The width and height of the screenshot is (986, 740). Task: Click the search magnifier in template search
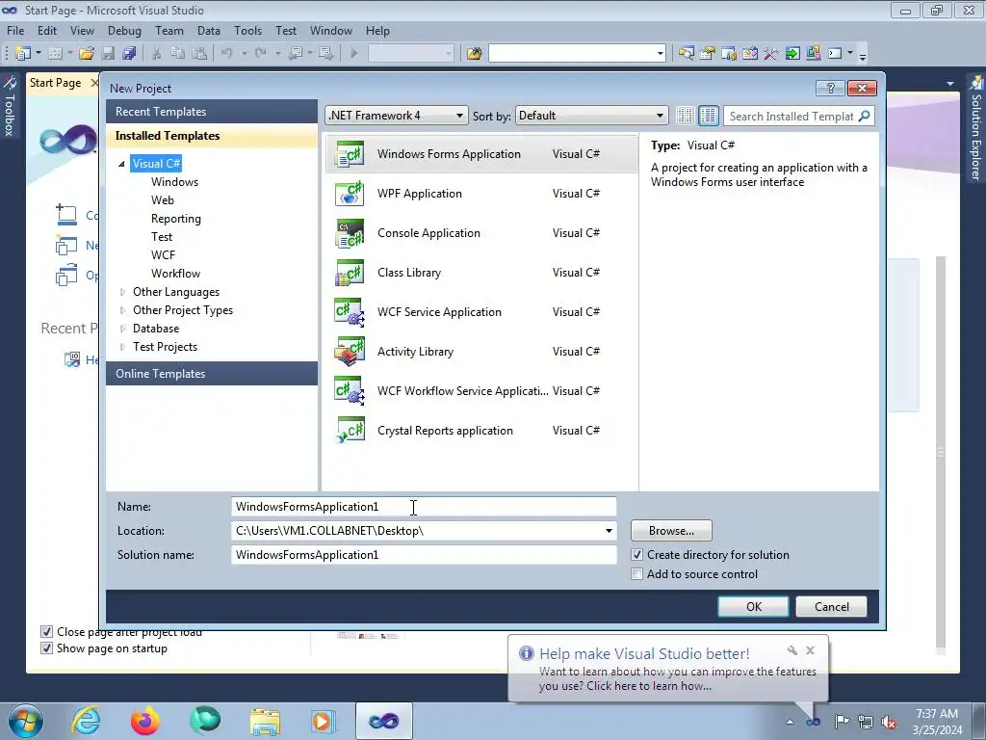tap(864, 116)
